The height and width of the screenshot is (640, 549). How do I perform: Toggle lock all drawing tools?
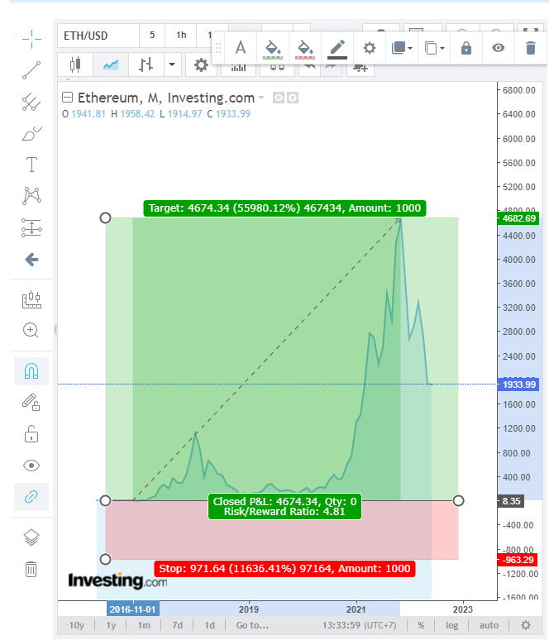coord(31,434)
